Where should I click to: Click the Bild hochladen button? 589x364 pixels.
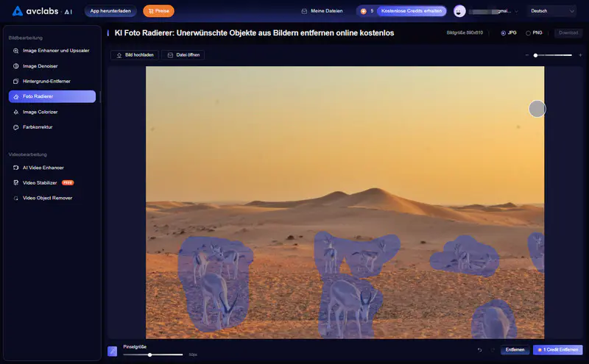[134, 55]
